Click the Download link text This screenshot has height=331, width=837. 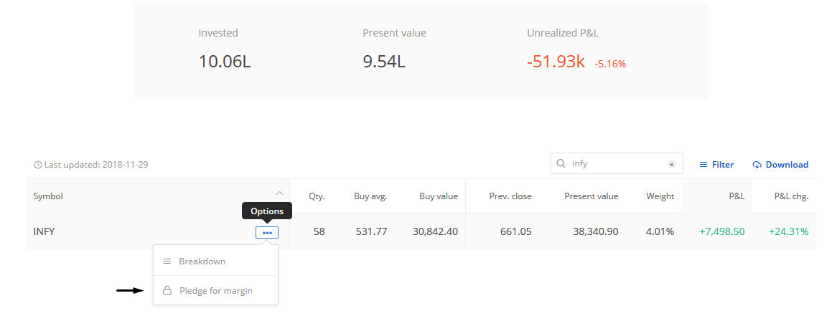pos(787,165)
